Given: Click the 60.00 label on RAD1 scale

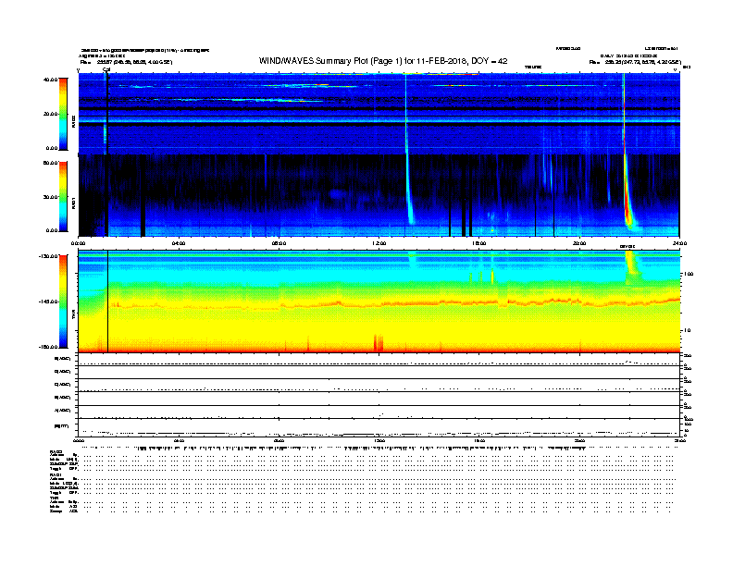Looking at the screenshot, I should (x=51, y=163).
